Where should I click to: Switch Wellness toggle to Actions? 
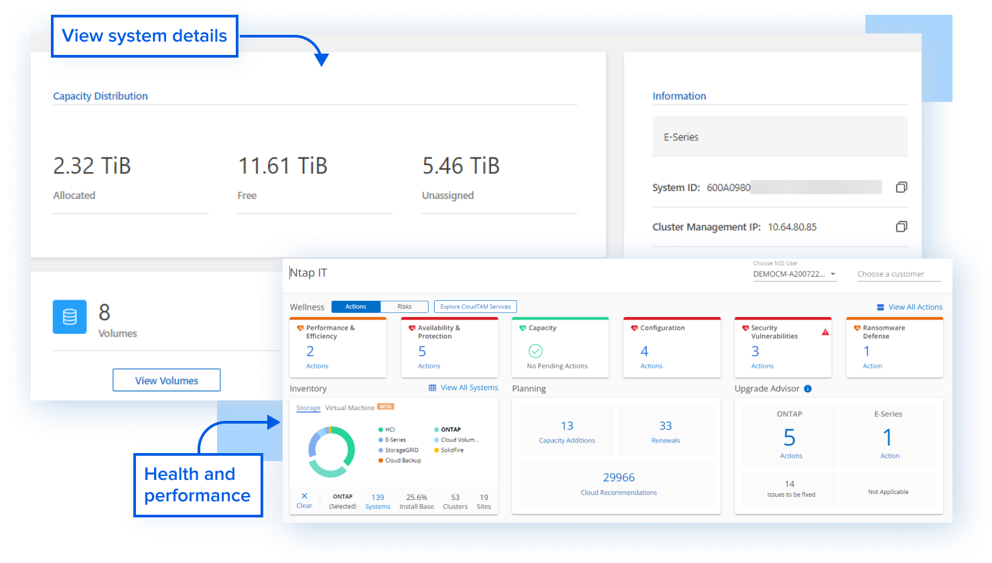(x=356, y=306)
